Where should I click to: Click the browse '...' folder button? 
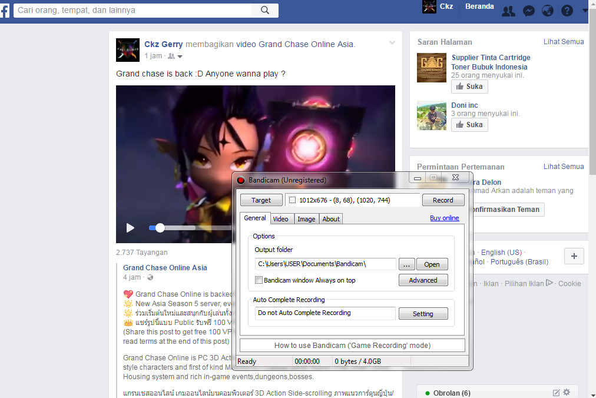coord(406,264)
